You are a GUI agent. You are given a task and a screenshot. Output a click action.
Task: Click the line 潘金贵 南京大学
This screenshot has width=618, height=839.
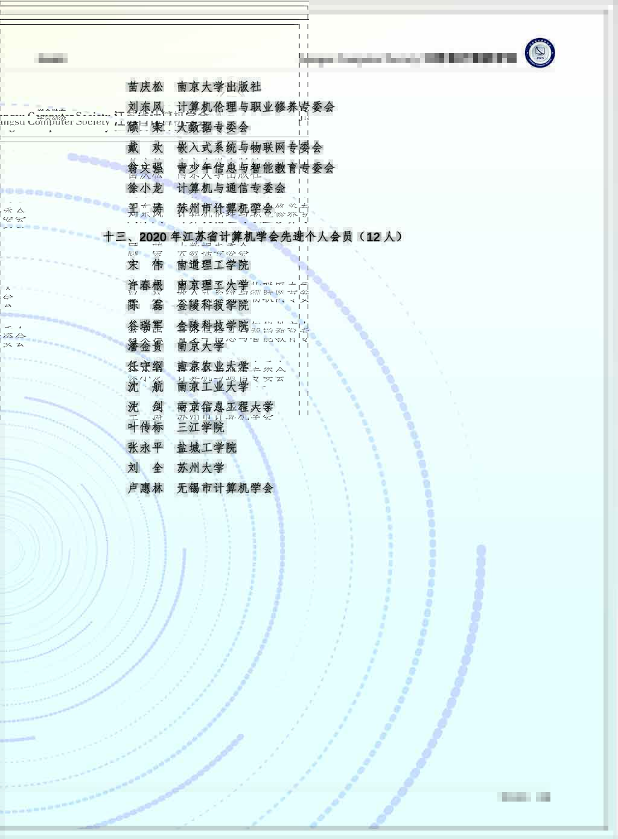click(176, 346)
